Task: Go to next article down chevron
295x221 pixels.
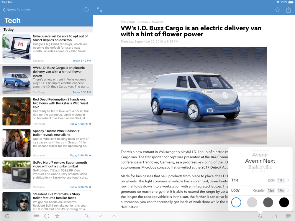Action: (x=100, y=216)
